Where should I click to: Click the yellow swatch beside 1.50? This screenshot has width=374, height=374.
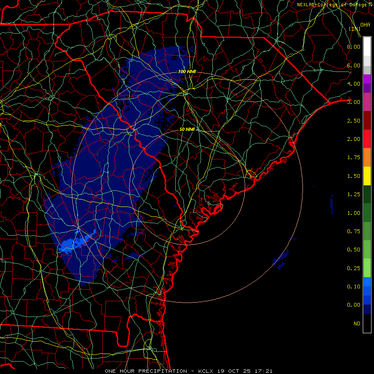[x=367, y=176]
